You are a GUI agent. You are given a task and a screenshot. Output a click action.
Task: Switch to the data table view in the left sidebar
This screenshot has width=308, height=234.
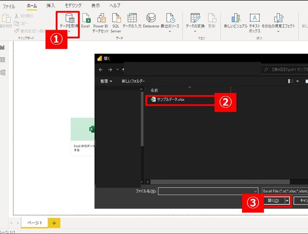(x=2, y=60)
